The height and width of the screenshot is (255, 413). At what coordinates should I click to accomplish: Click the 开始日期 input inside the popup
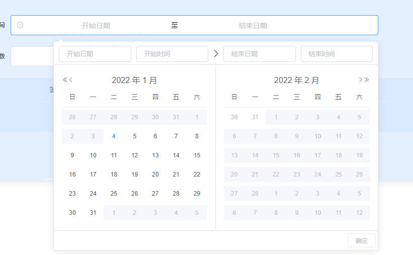pos(95,54)
